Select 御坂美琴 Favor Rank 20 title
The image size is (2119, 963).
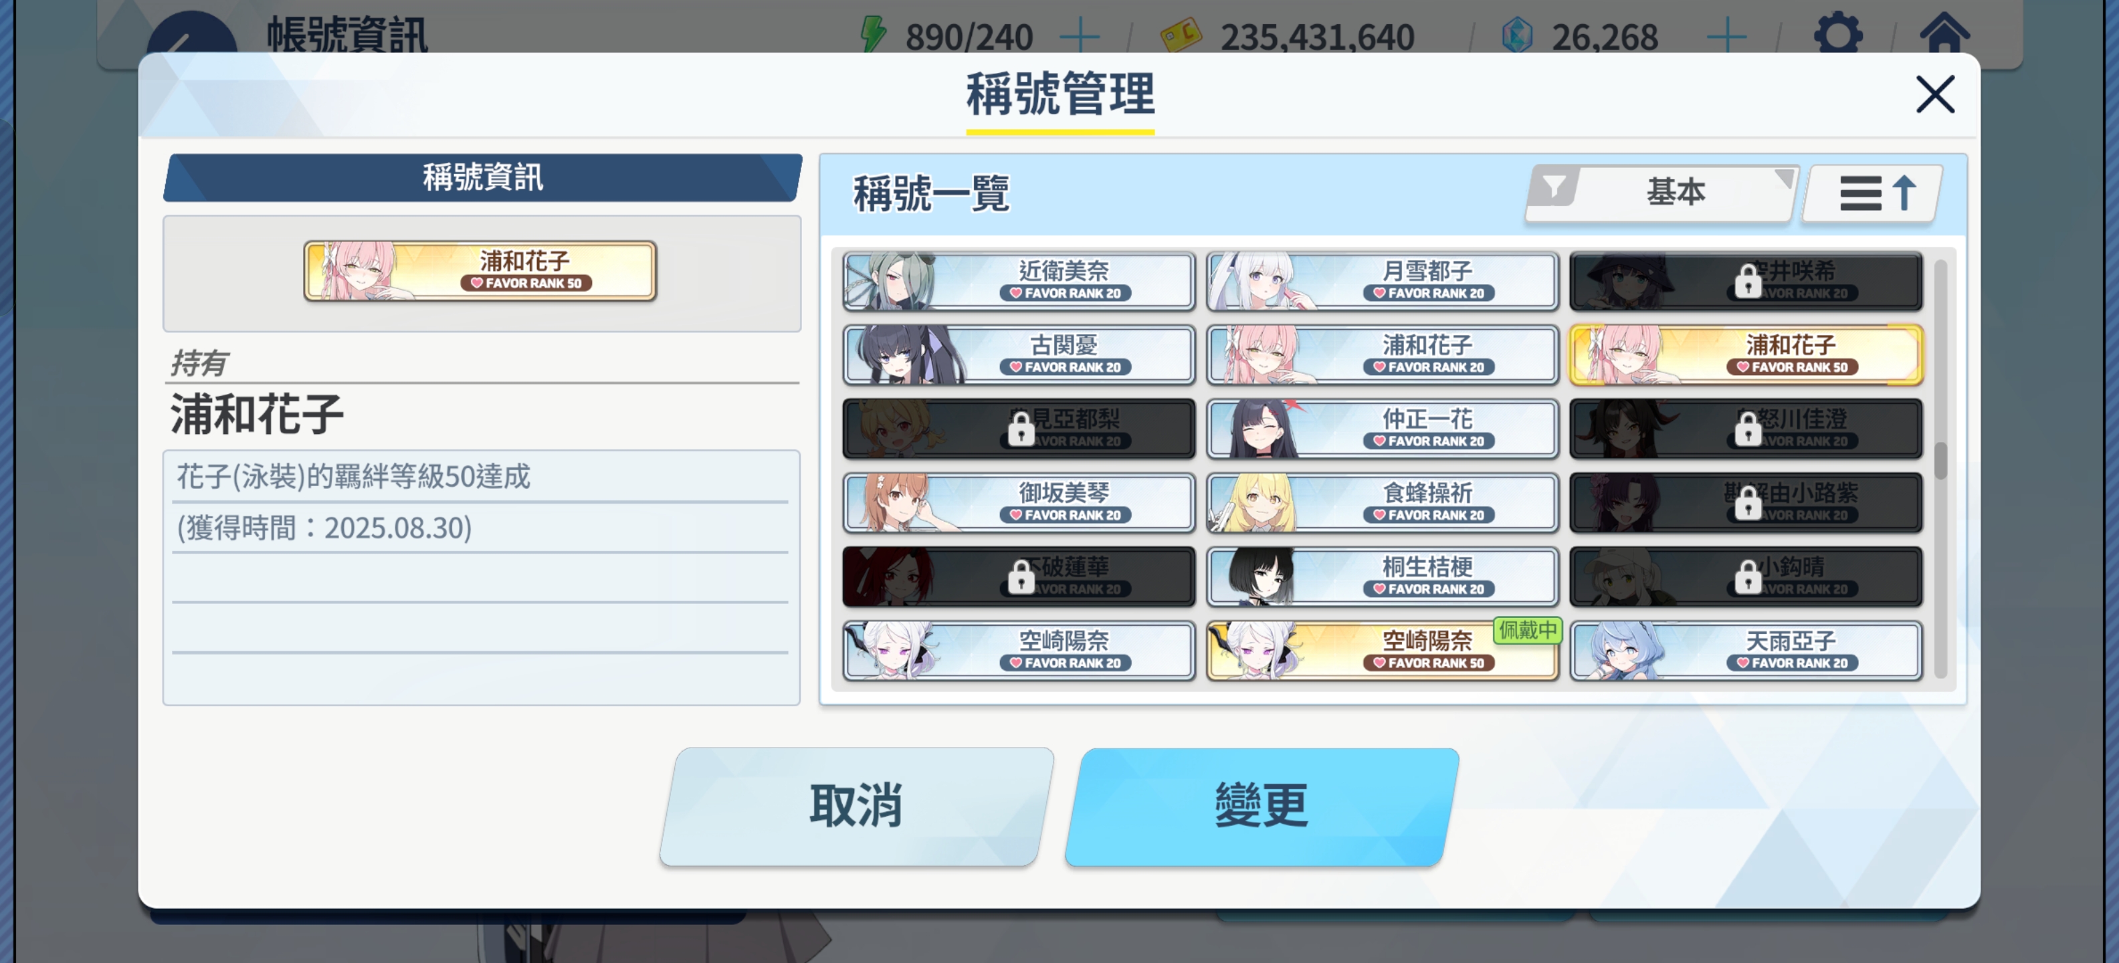[x=1019, y=502]
